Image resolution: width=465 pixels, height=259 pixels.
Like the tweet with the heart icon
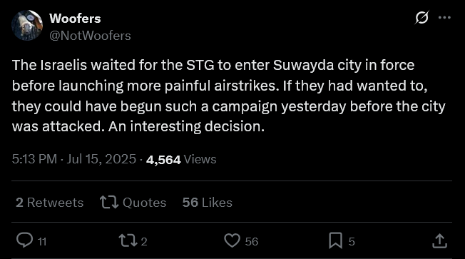click(232, 240)
